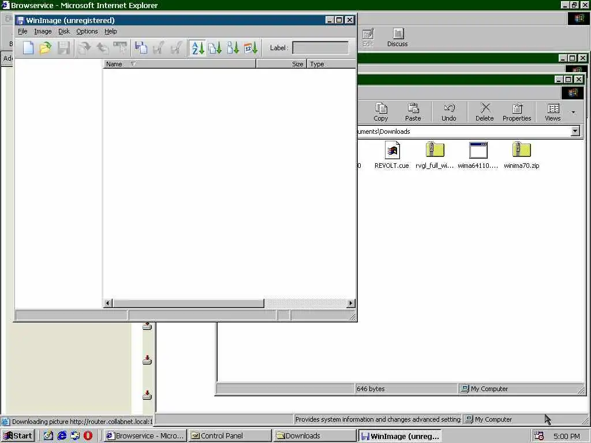Click the Write disk toolbar icon

[102, 48]
